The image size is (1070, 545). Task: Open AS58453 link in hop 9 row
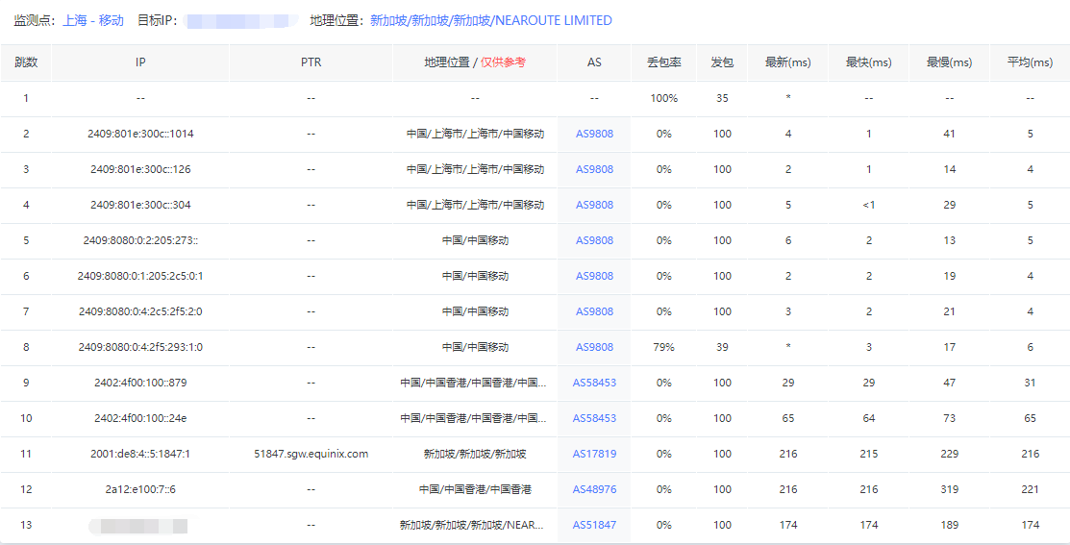point(594,383)
